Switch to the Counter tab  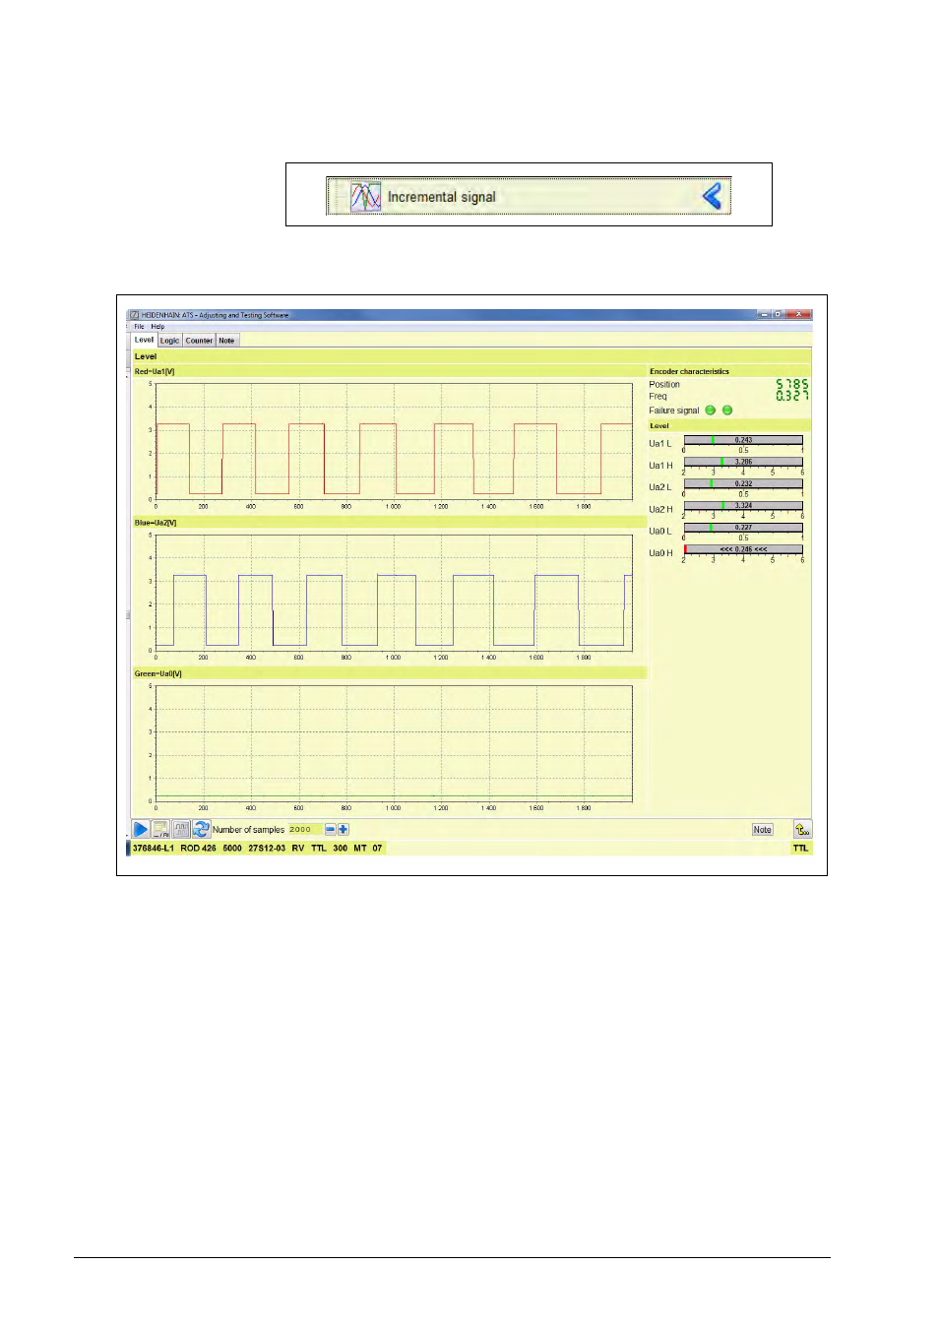point(199,341)
